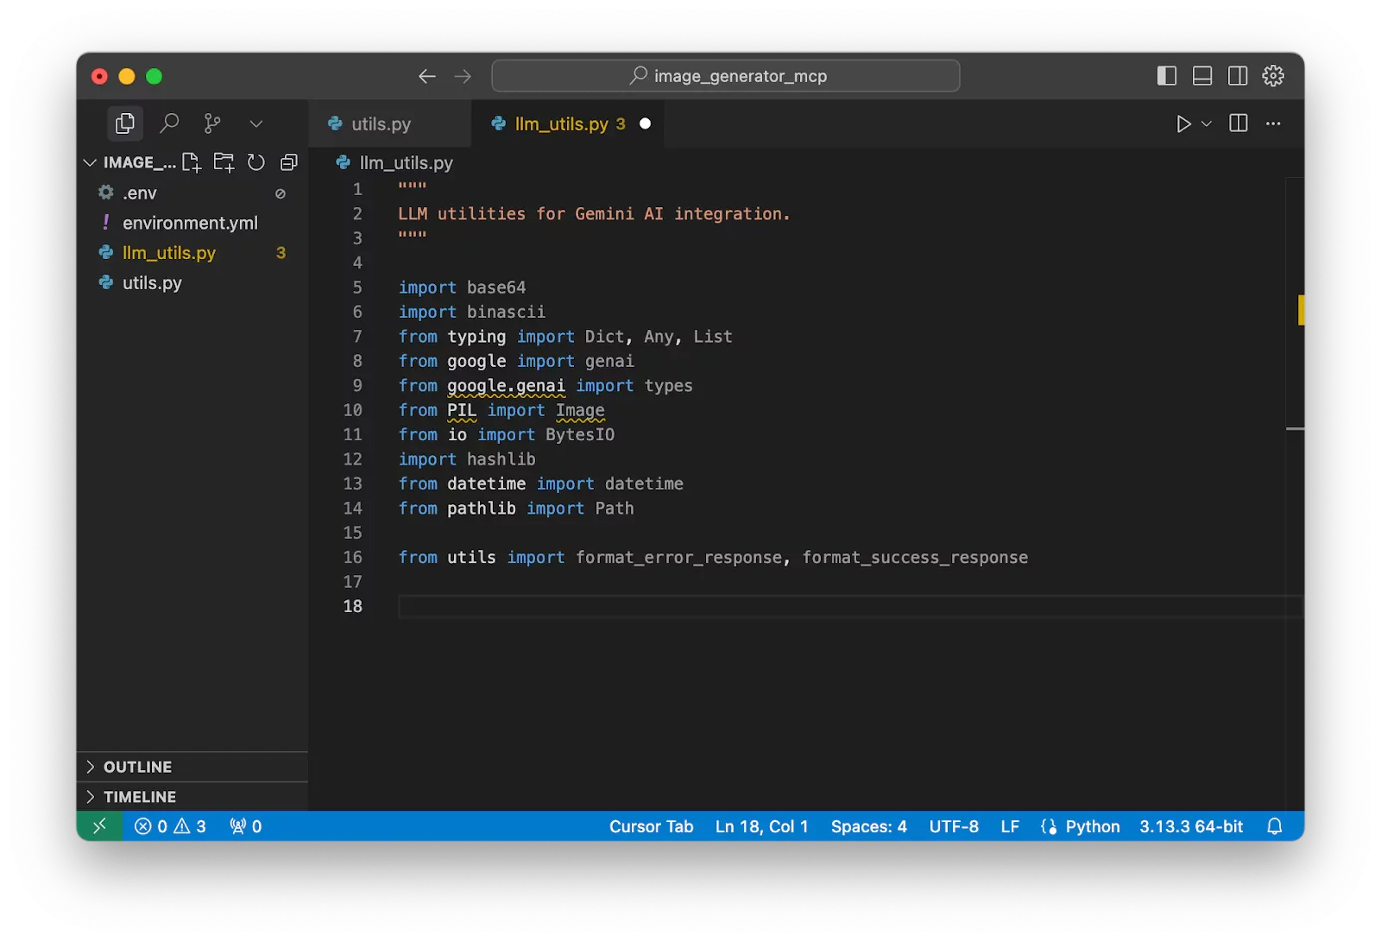Show additional views chevron in sidebar
1381x942 pixels.
pos(256,123)
